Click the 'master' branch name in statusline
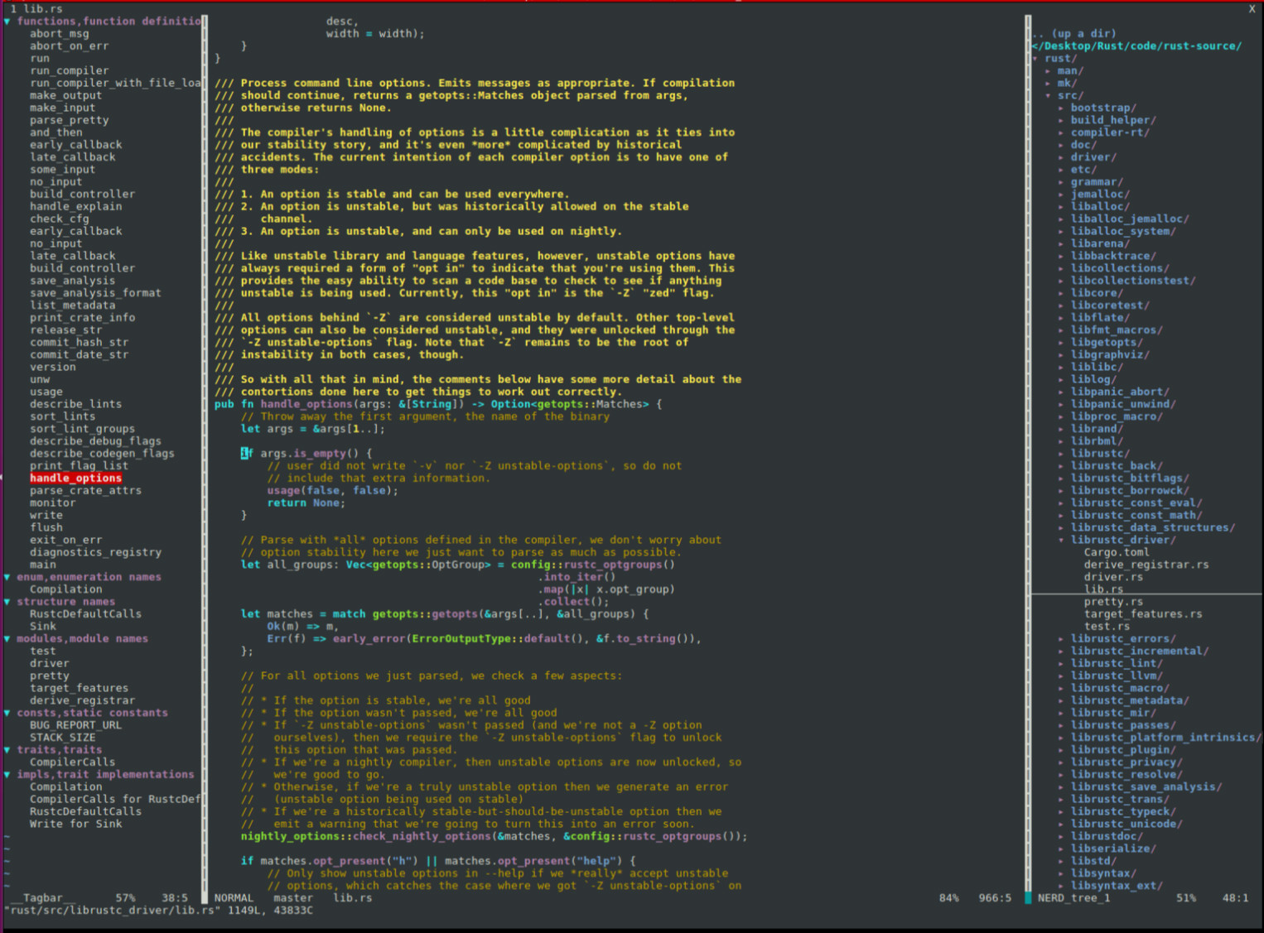The height and width of the screenshot is (933, 1264). pos(293,898)
